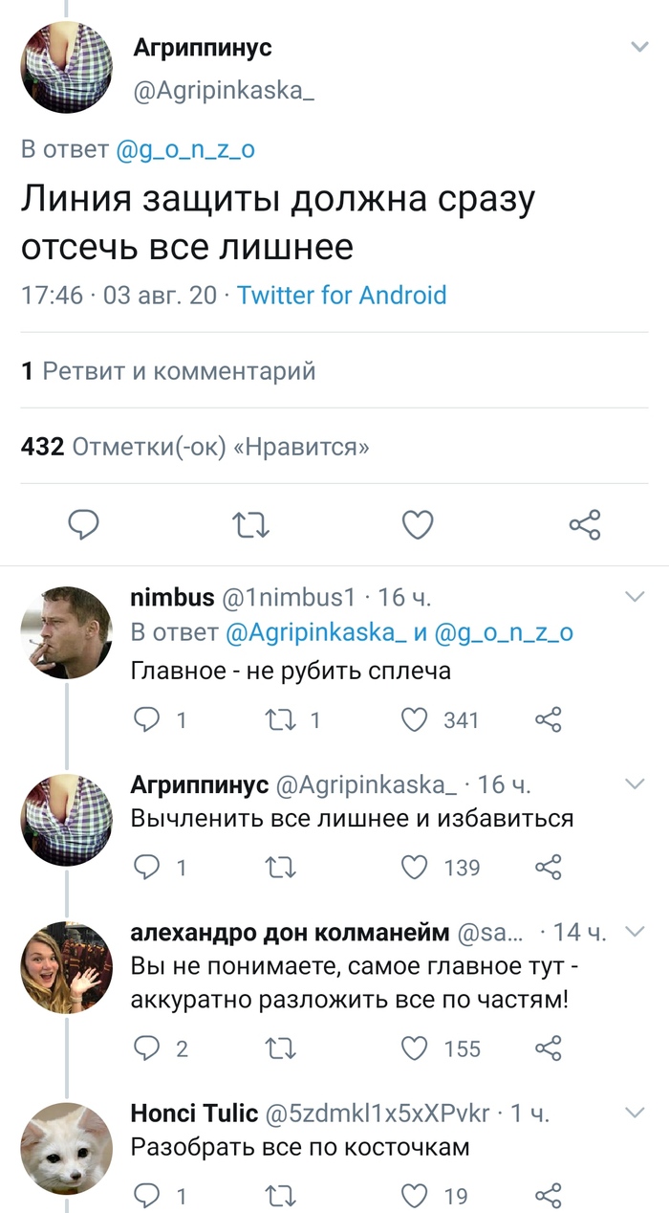This screenshot has height=1213, width=669.
Task: Share the Вычленить все лишнее reply
Action: (x=549, y=868)
